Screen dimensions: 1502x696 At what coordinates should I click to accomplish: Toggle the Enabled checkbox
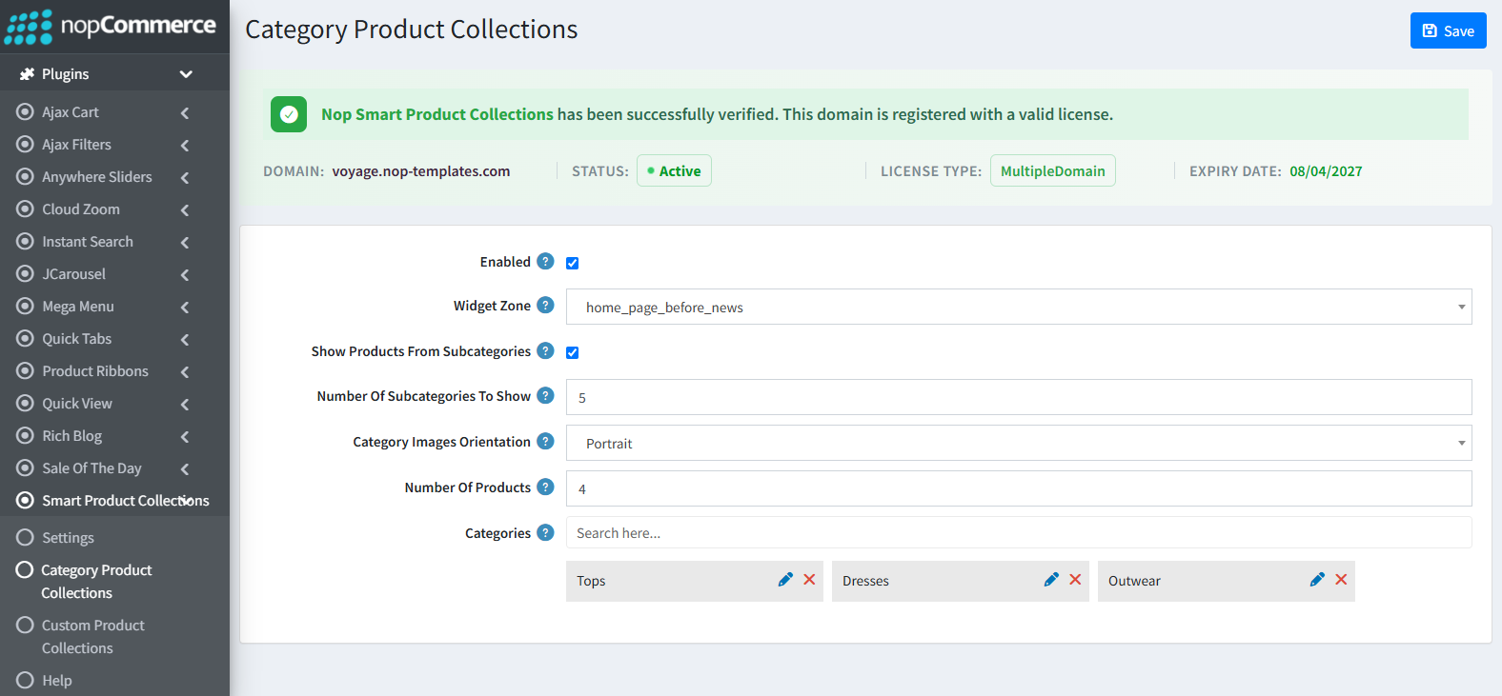point(573,263)
